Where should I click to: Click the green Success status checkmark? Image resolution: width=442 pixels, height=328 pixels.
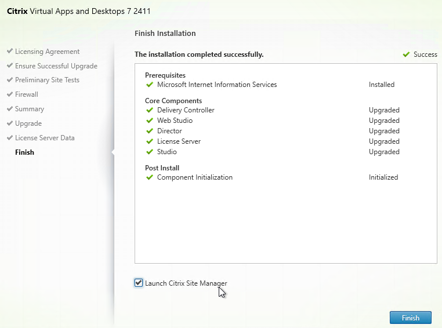(406, 54)
